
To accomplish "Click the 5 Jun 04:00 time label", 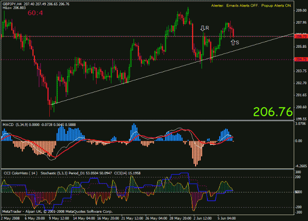I will (227, 218).
